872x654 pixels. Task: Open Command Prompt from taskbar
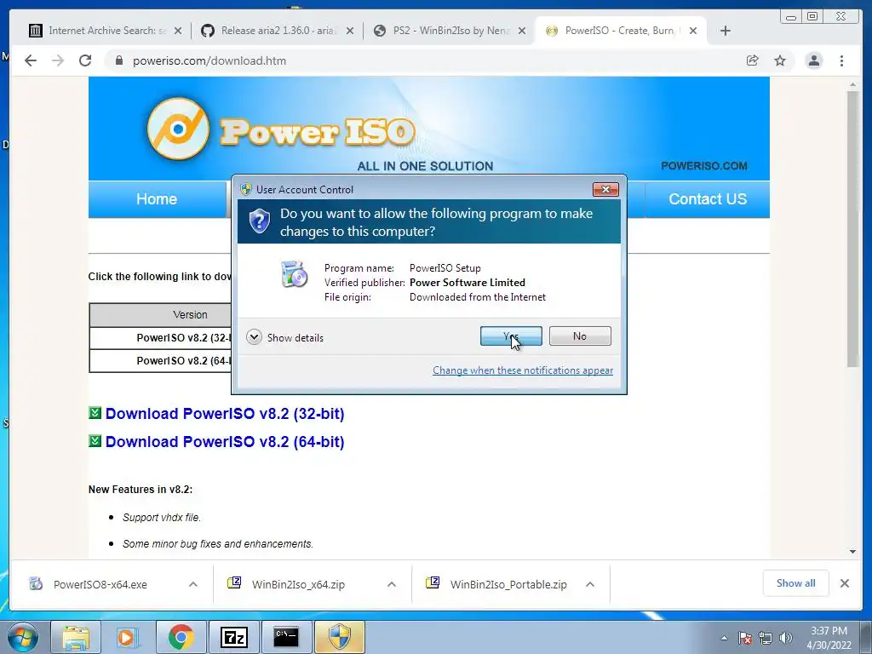(286, 637)
